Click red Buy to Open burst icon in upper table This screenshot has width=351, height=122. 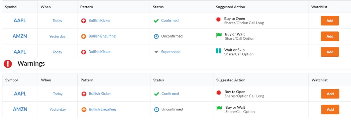tap(218, 20)
